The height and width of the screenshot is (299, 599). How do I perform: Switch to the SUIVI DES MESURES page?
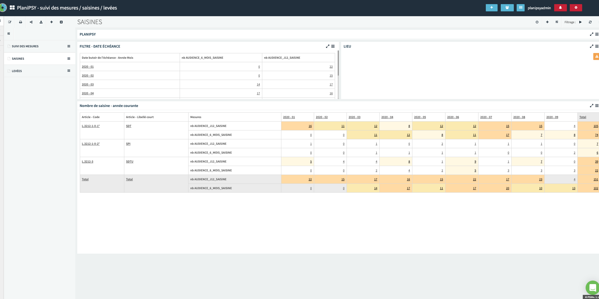(25, 46)
